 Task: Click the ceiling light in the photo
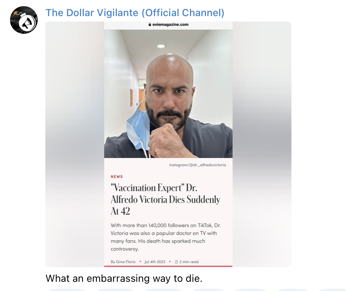point(161,46)
